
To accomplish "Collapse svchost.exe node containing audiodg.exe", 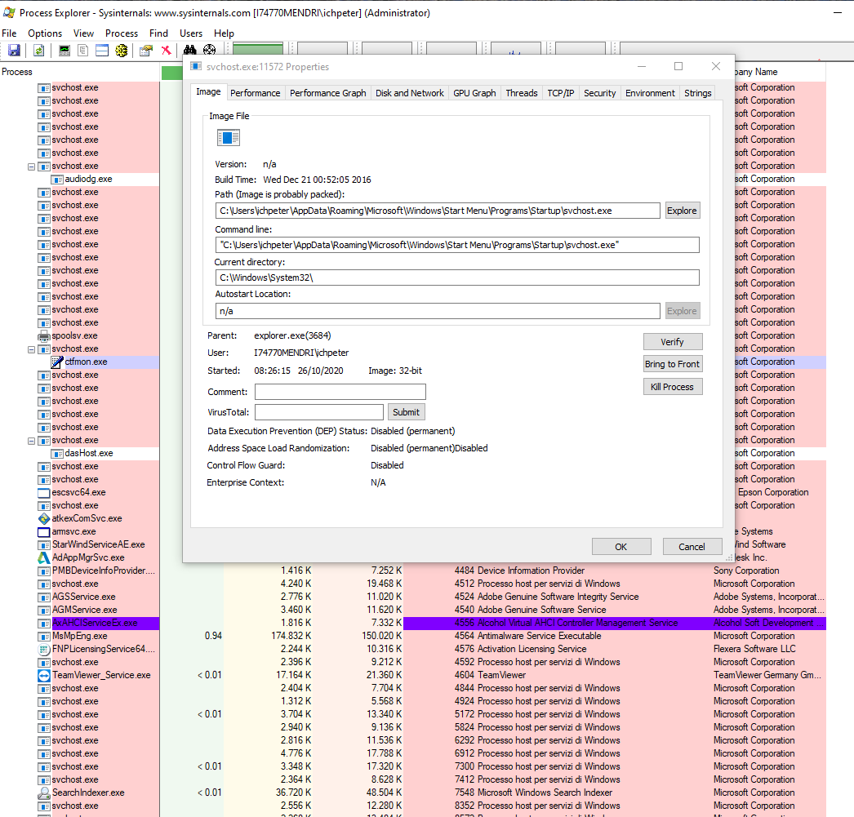I will (x=32, y=167).
